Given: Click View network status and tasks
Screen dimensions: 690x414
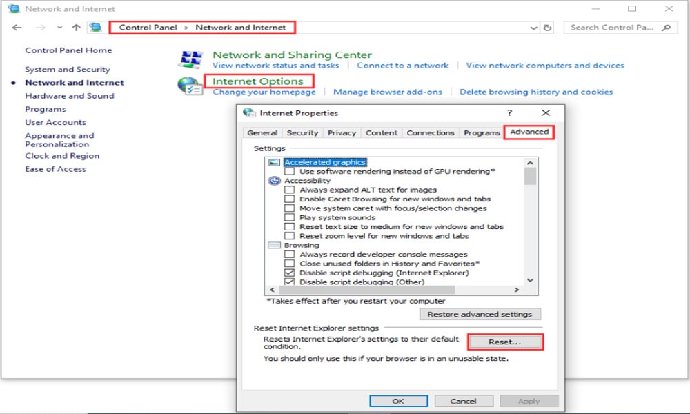Looking at the screenshot, I should click(x=276, y=65).
